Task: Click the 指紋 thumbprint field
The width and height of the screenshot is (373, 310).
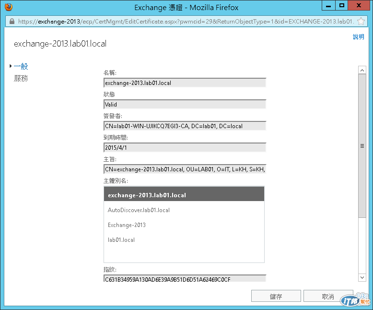Action: pyautogui.click(x=185, y=279)
